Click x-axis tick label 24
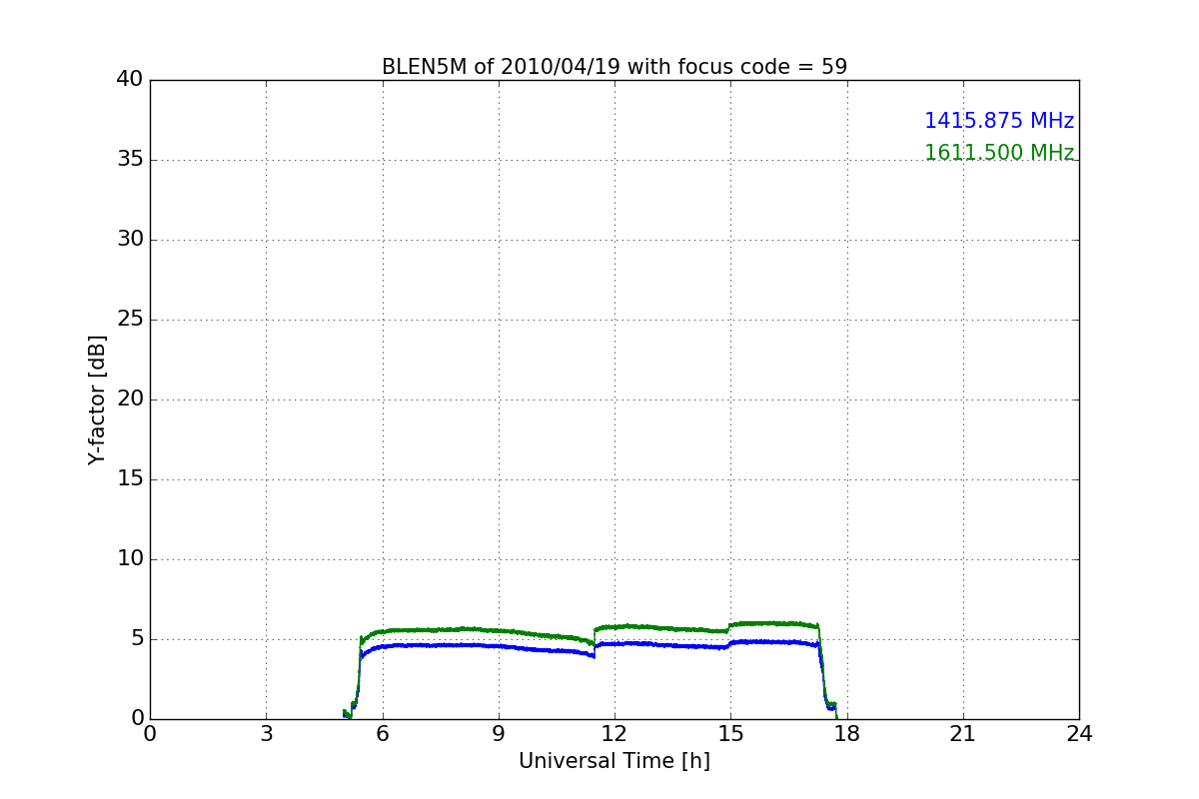1199x799 pixels. coord(1079,733)
